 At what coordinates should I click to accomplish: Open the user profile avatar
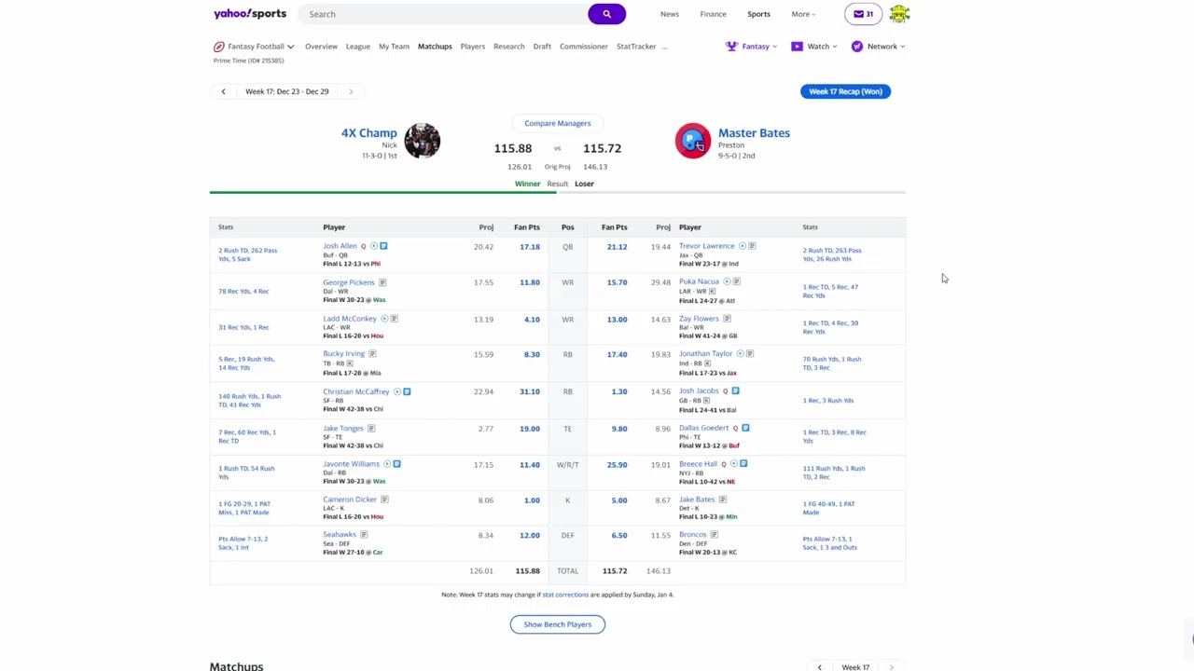[x=899, y=14]
